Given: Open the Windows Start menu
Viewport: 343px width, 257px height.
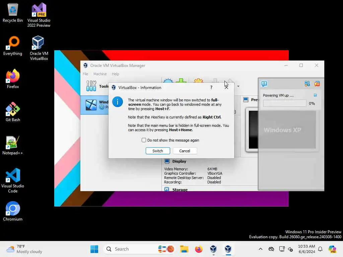Looking at the screenshot, I should (94, 249).
